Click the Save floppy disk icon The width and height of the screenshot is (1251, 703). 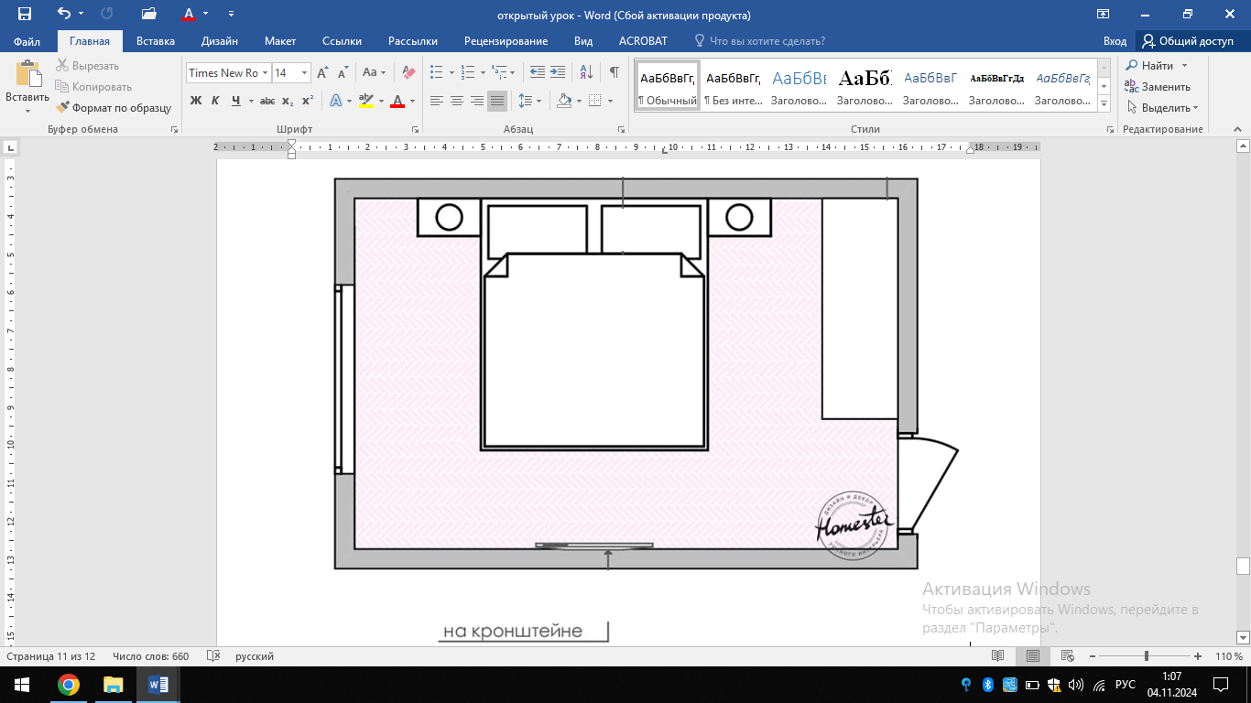point(25,14)
